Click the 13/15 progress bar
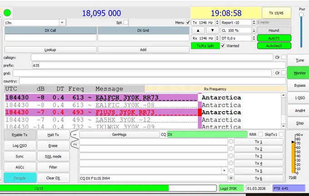 pos(108,188)
